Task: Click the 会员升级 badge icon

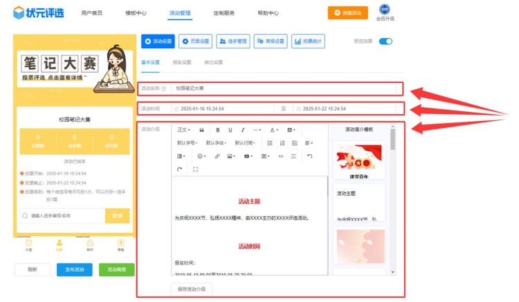Action: [x=385, y=10]
